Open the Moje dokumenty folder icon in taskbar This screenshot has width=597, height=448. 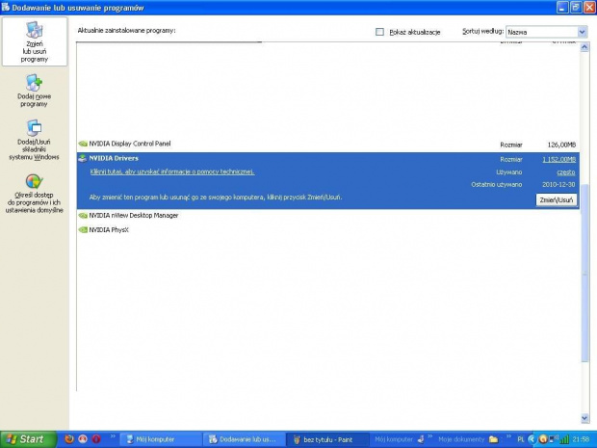coord(493,439)
